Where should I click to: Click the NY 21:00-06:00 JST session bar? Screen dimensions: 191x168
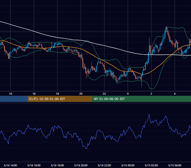click(x=141, y=99)
